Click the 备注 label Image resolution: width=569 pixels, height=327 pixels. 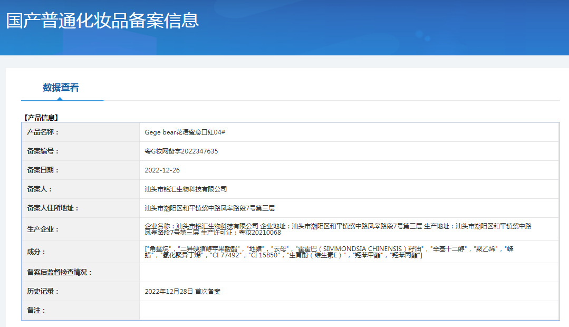point(36,310)
